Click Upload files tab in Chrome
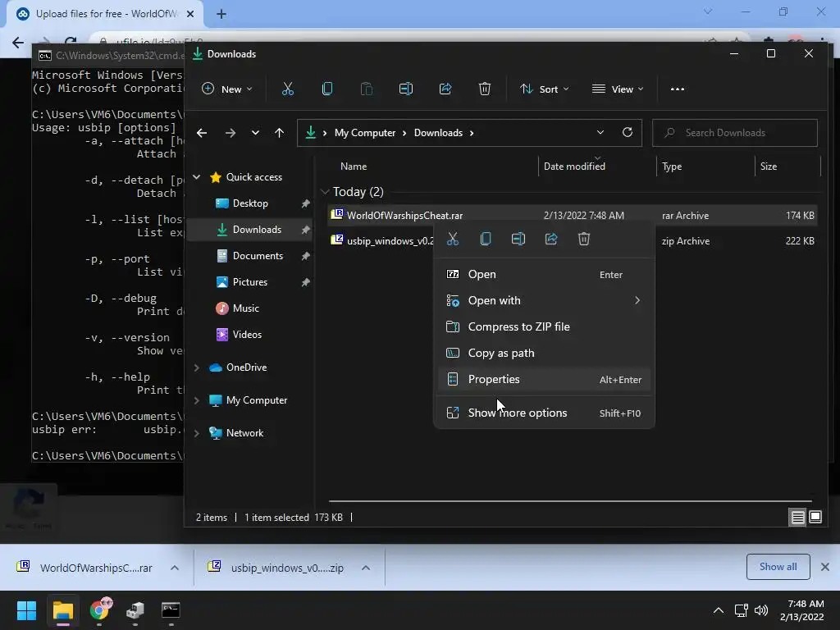 click(x=104, y=14)
